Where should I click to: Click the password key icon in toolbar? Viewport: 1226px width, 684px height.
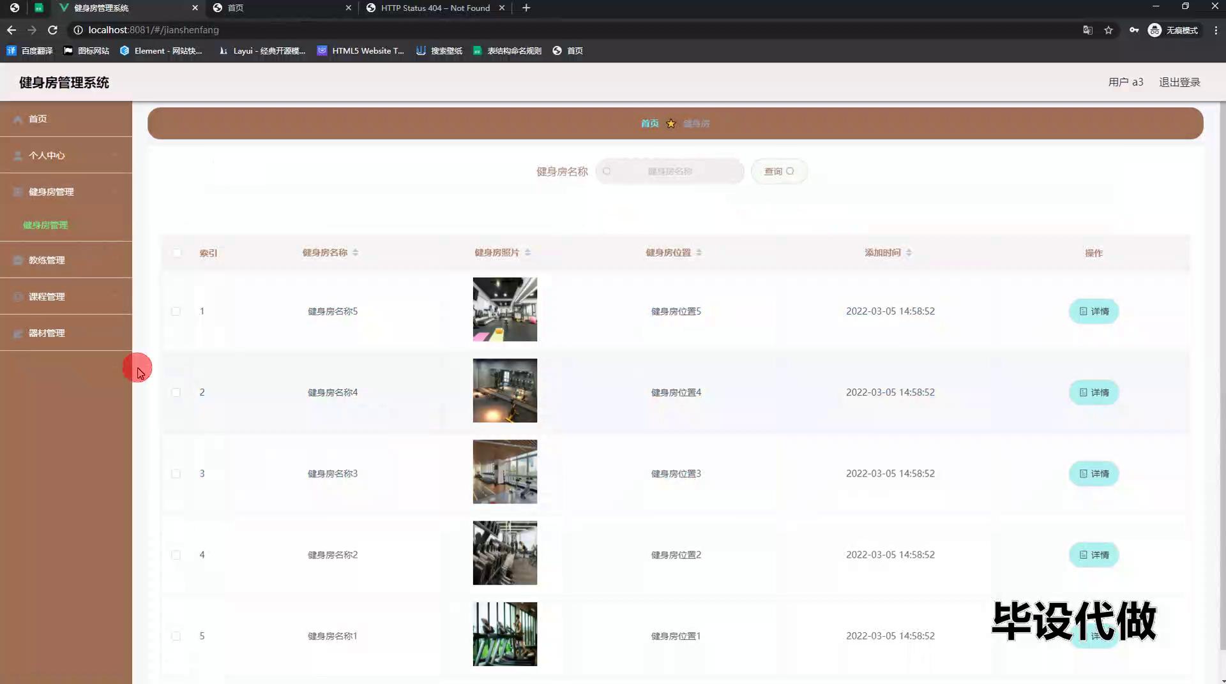click(x=1134, y=30)
